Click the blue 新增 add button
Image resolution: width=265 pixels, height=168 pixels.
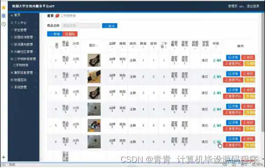tap(55, 34)
